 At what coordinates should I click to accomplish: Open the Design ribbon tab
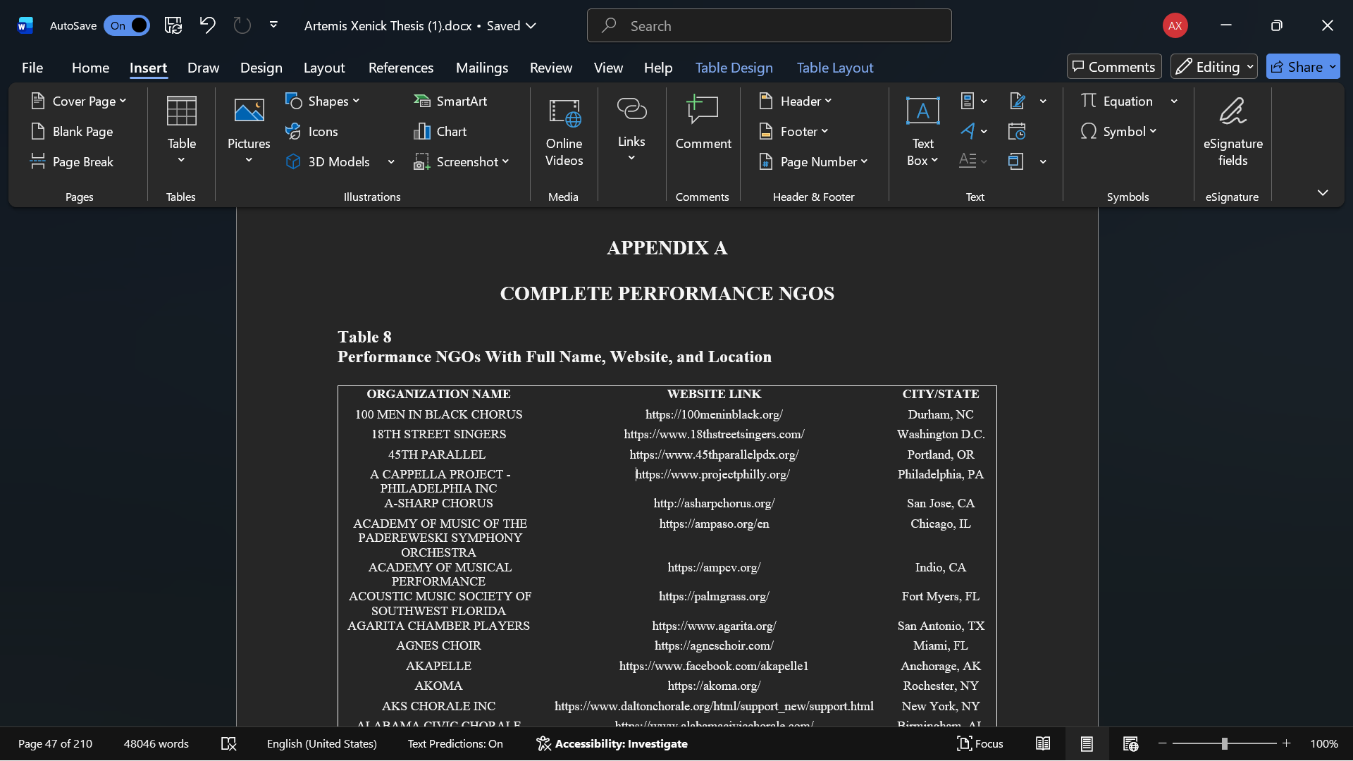point(261,68)
